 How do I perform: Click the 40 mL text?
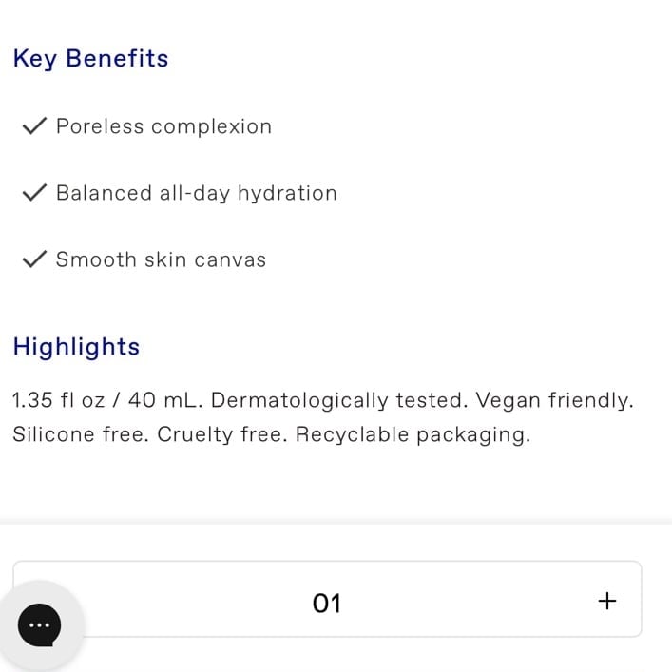[165, 400]
